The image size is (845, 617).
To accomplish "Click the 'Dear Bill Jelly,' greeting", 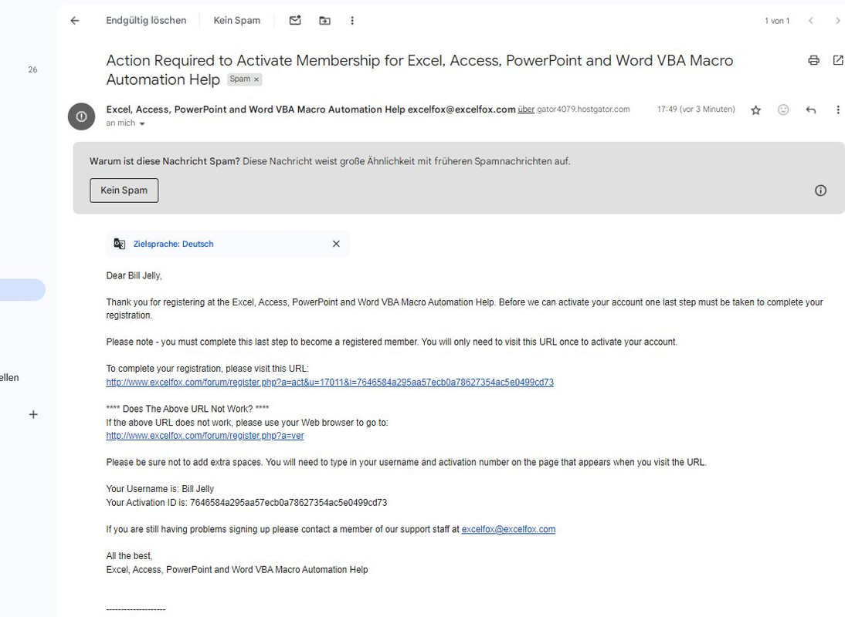I will [134, 276].
